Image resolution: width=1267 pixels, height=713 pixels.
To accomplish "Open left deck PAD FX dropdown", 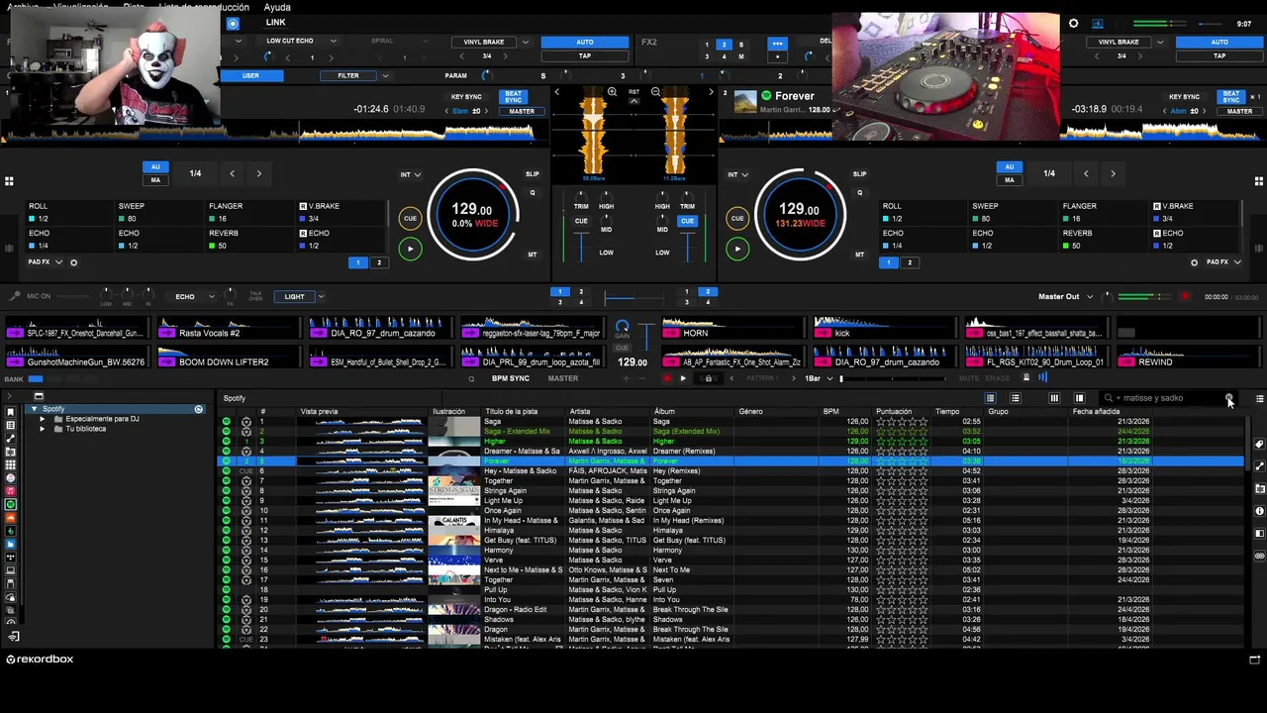I will [46, 262].
